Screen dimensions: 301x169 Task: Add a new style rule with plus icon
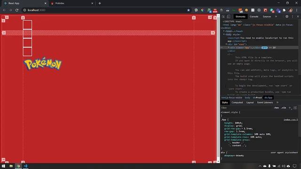[290, 108]
